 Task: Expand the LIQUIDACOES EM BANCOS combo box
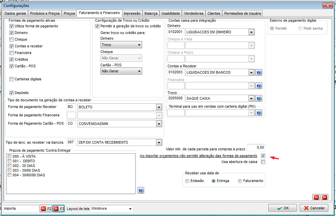coord(251,73)
